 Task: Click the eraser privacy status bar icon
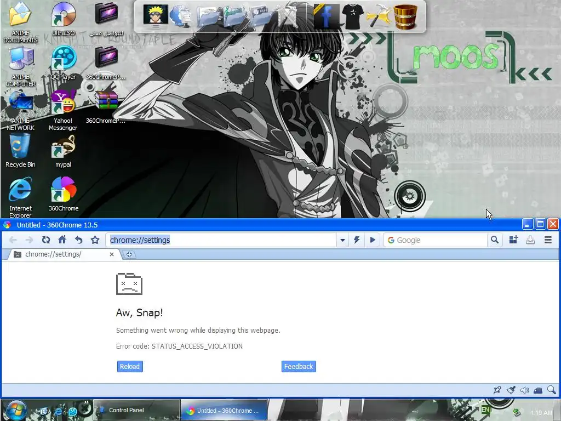click(538, 390)
